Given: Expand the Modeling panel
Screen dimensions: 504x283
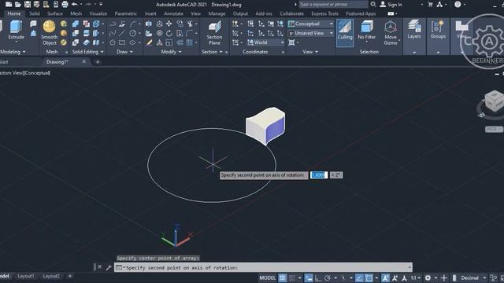Looking at the screenshot, I should click(13, 52).
